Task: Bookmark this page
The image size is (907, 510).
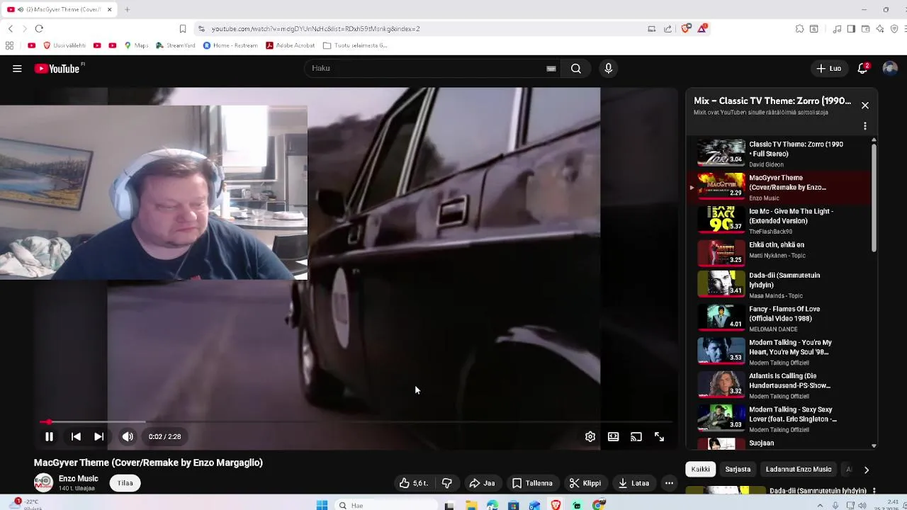Action: [183, 29]
